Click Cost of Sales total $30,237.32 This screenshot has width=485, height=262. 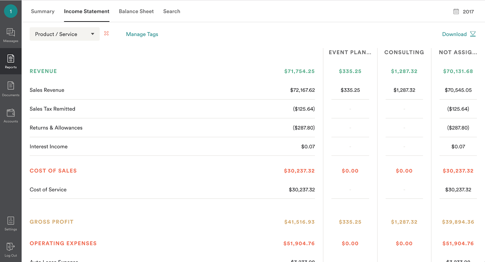coord(299,171)
